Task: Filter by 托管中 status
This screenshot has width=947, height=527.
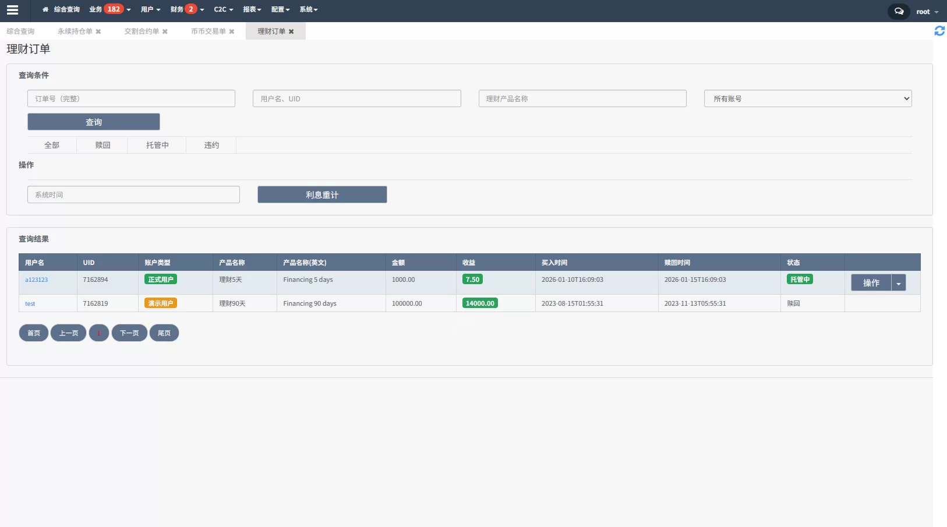Action: coord(157,145)
